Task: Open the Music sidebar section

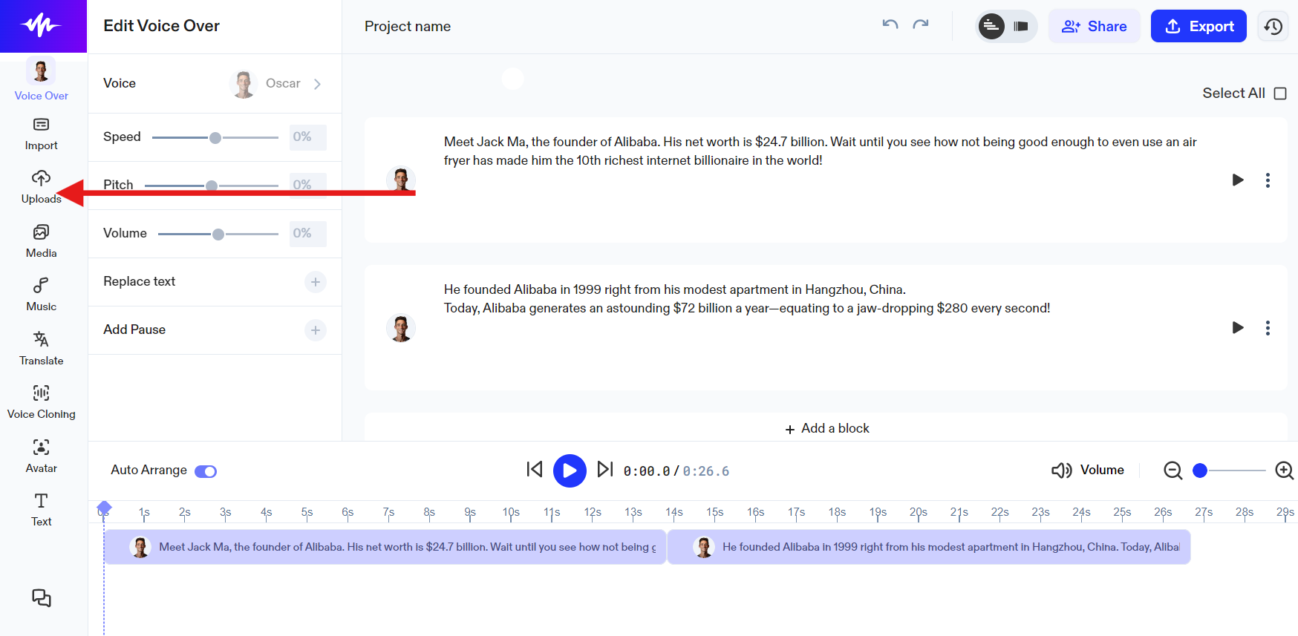Action: pos(42,295)
